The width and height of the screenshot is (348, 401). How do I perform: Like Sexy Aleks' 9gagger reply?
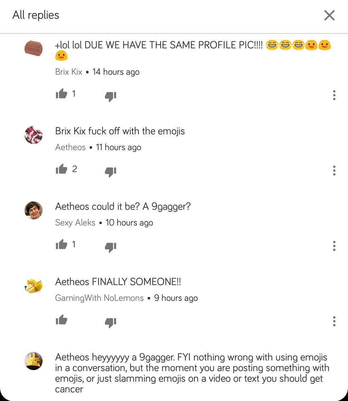tap(61, 244)
